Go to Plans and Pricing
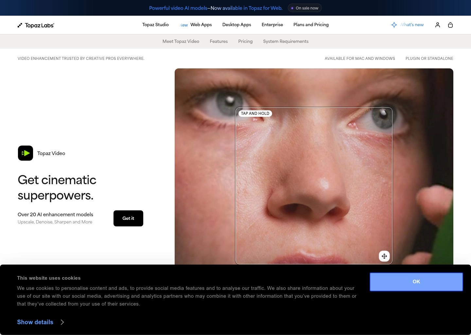Viewport: 471px width, 335px height. coord(311,25)
